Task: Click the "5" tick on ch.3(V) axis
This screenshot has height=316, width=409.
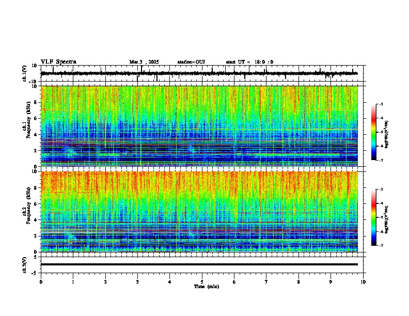Action: pyautogui.click(x=36, y=257)
